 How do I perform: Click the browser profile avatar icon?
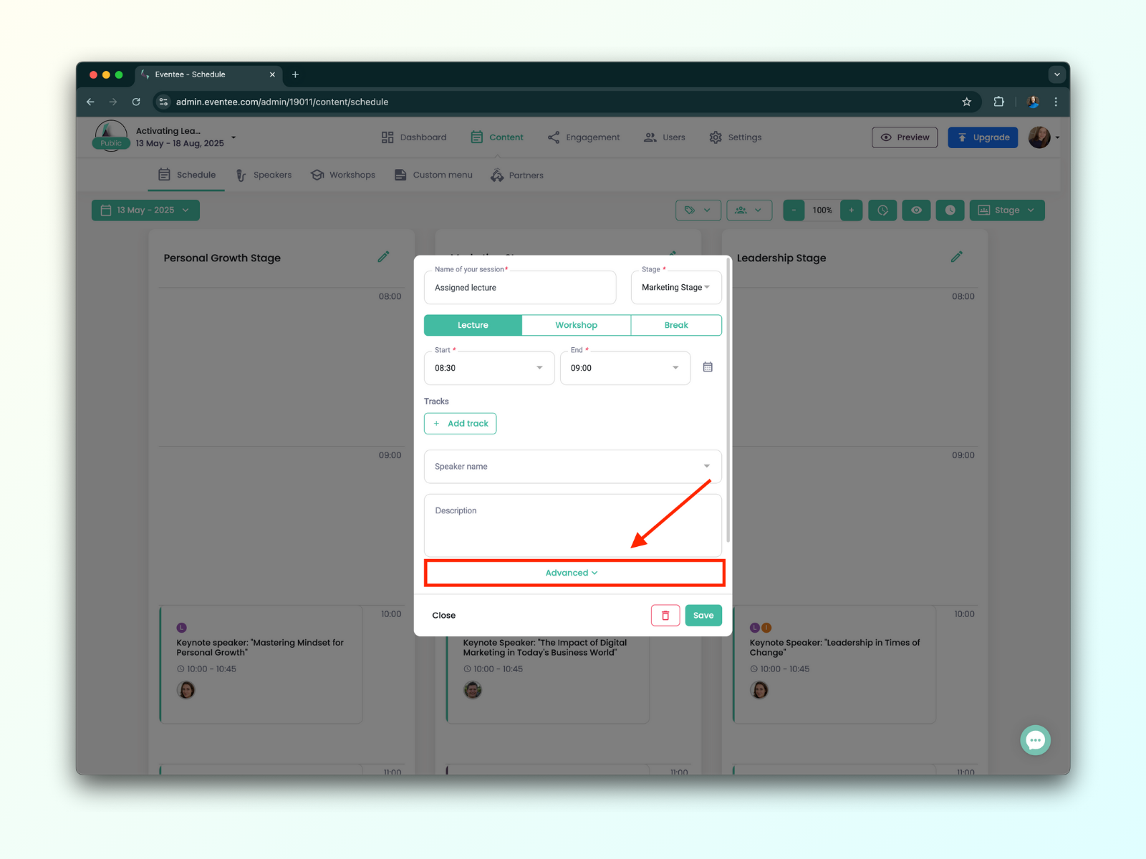pos(1033,102)
